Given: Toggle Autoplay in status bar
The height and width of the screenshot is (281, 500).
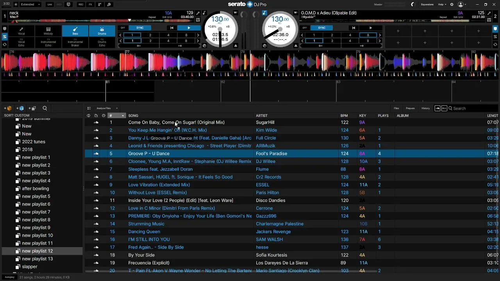Looking at the screenshot, I should click(x=10, y=277).
